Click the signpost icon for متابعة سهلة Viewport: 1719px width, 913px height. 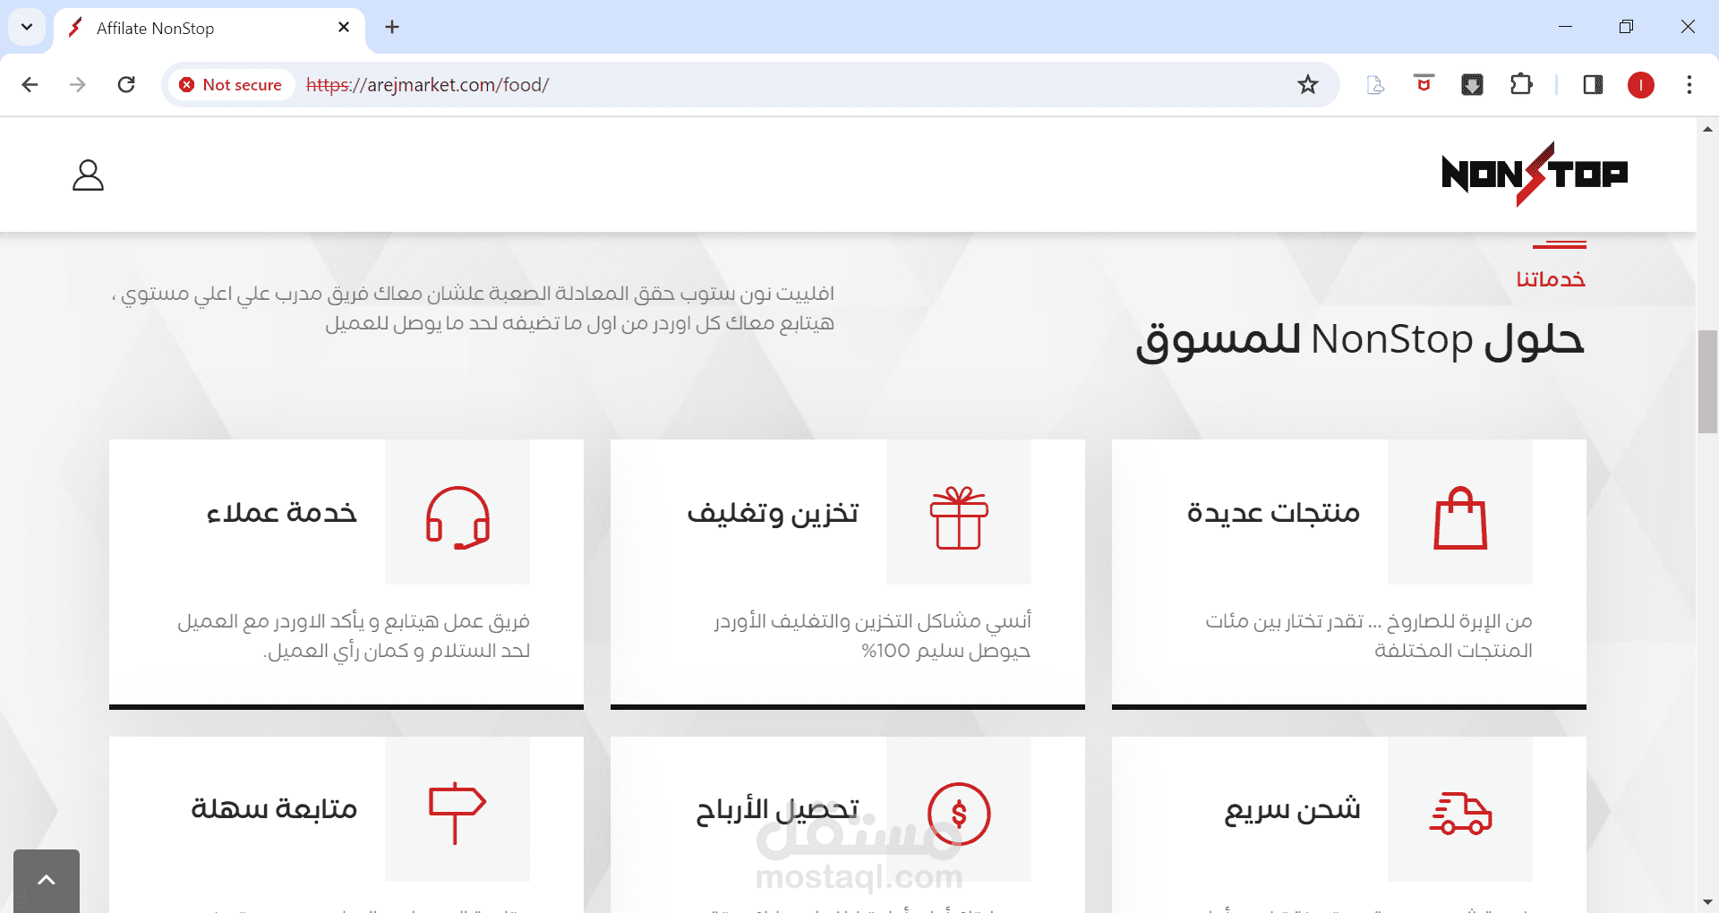(457, 813)
